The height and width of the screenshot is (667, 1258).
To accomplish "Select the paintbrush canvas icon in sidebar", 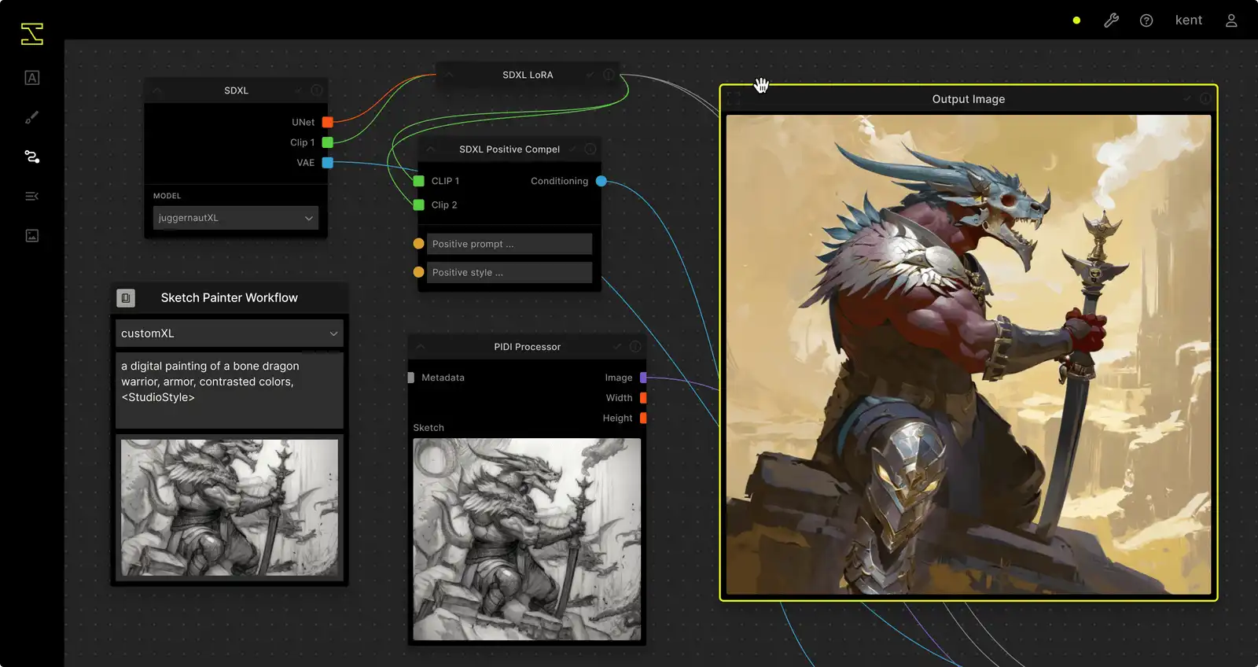I will tap(32, 117).
